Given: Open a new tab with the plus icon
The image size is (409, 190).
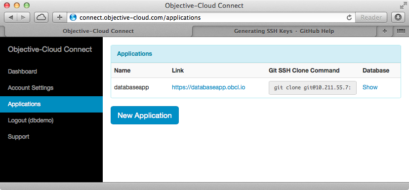Looking at the screenshot, I should click(384, 31).
